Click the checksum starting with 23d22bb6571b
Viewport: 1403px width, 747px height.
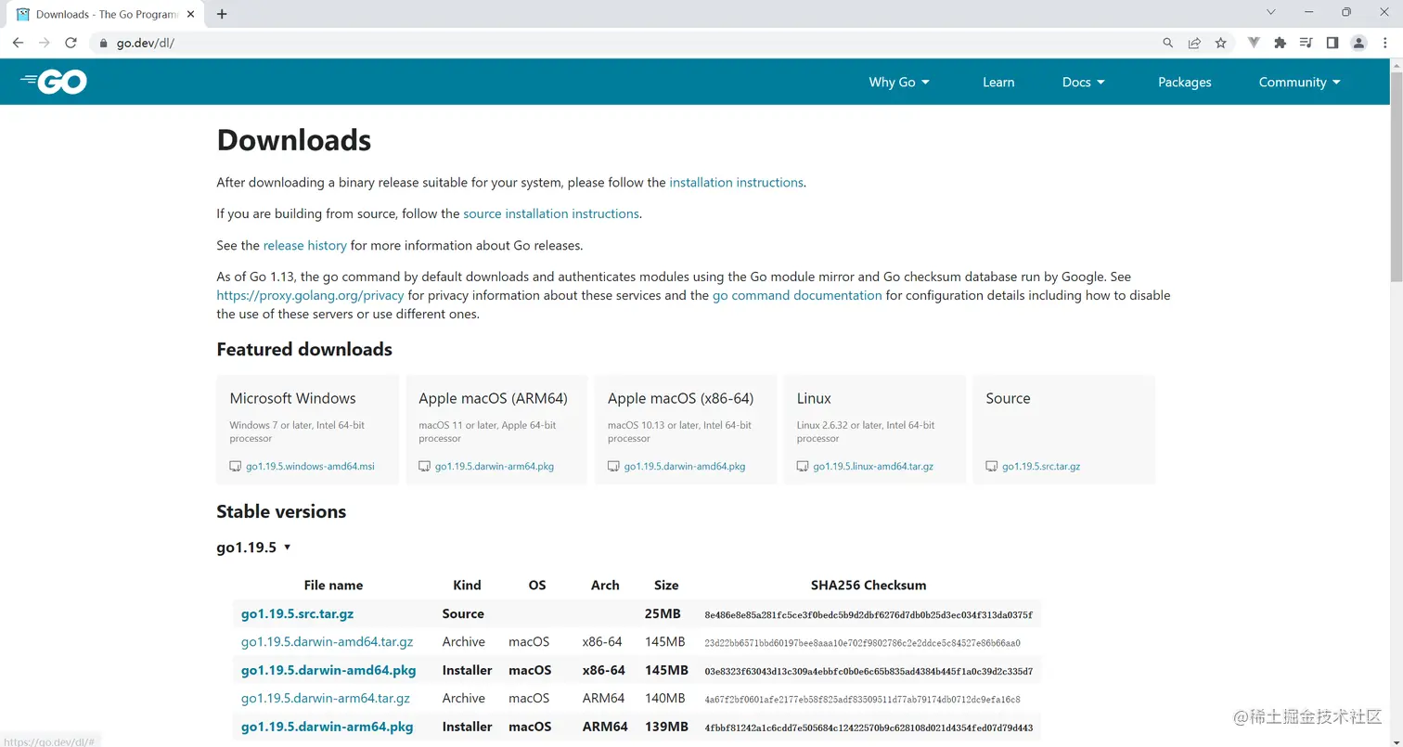[862, 642]
